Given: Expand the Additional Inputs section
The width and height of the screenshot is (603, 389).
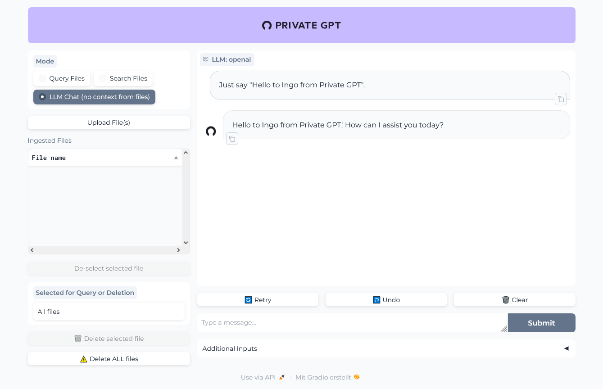Looking at the screenshot, I should [x=386, y=348].
